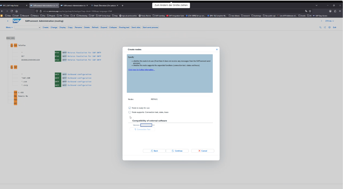Open the browser account icon
The height and width of the screenshot is (189, 343).
(x=330, y=11)
